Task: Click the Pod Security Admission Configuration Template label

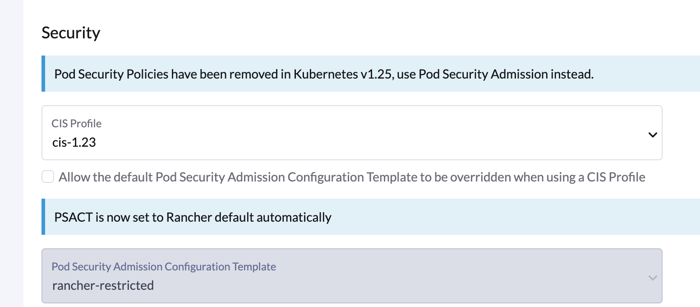Action: (x=164, y=266)
